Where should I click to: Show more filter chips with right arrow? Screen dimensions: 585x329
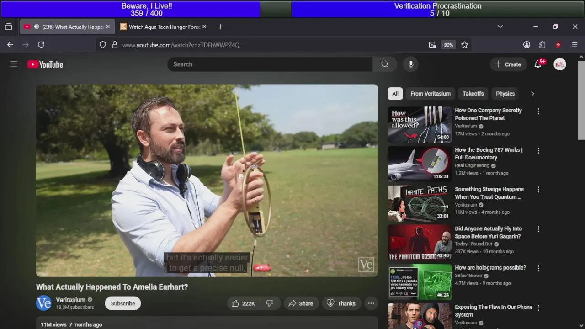532,94
